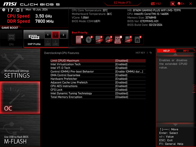Open Intel Dynamic Tuning Technology [Disabled] value
The width and height of the screenshot is (196, 147).
click(x=122, y=93)
